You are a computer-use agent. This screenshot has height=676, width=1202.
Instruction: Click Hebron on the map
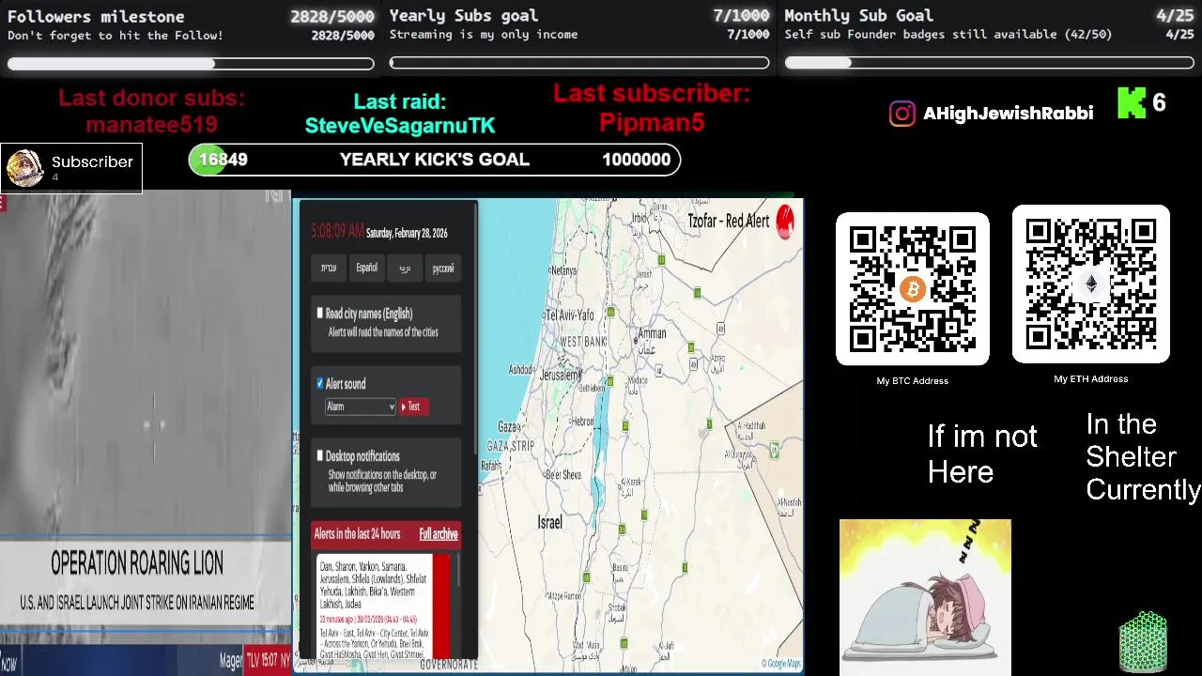583,422
